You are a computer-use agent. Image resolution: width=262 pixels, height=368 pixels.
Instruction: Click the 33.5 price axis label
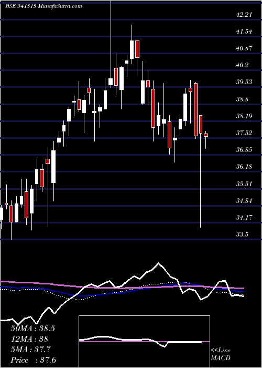242,234
